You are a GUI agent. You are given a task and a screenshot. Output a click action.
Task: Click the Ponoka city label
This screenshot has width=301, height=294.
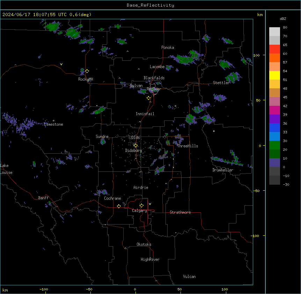pyautogui.click(x=168, y=47)
